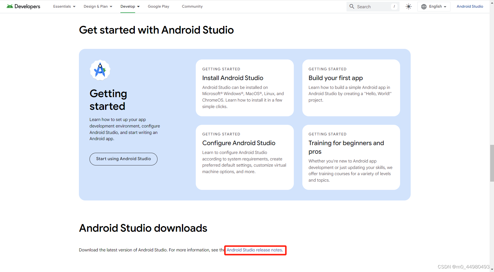Open the Community tab
The image size is (494, 272).
pyautogui.click(x=192, y=6)
